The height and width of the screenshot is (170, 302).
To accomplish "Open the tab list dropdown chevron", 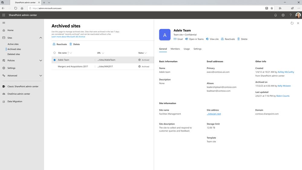I will pyautogui.click(x=49, y=2).
